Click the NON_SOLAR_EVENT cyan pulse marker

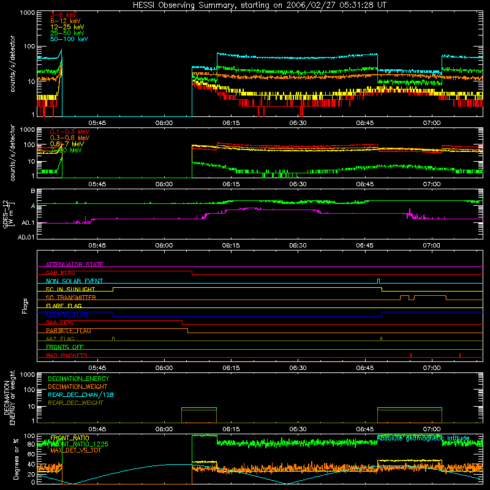379,281
